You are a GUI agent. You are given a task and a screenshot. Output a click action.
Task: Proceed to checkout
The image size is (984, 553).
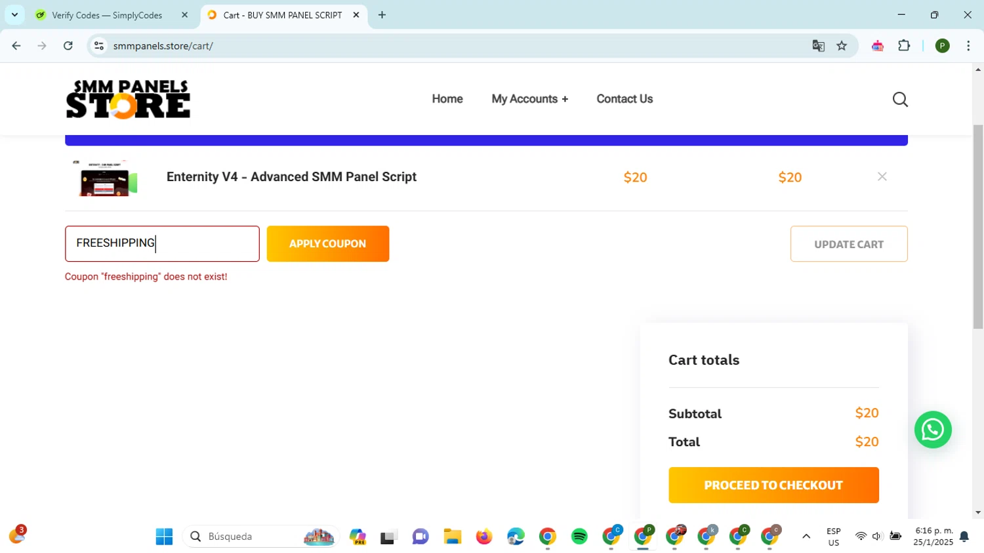[x=773, y=485]
